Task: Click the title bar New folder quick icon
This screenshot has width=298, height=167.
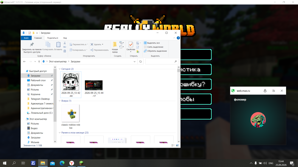Action: (x=33, y=33)
